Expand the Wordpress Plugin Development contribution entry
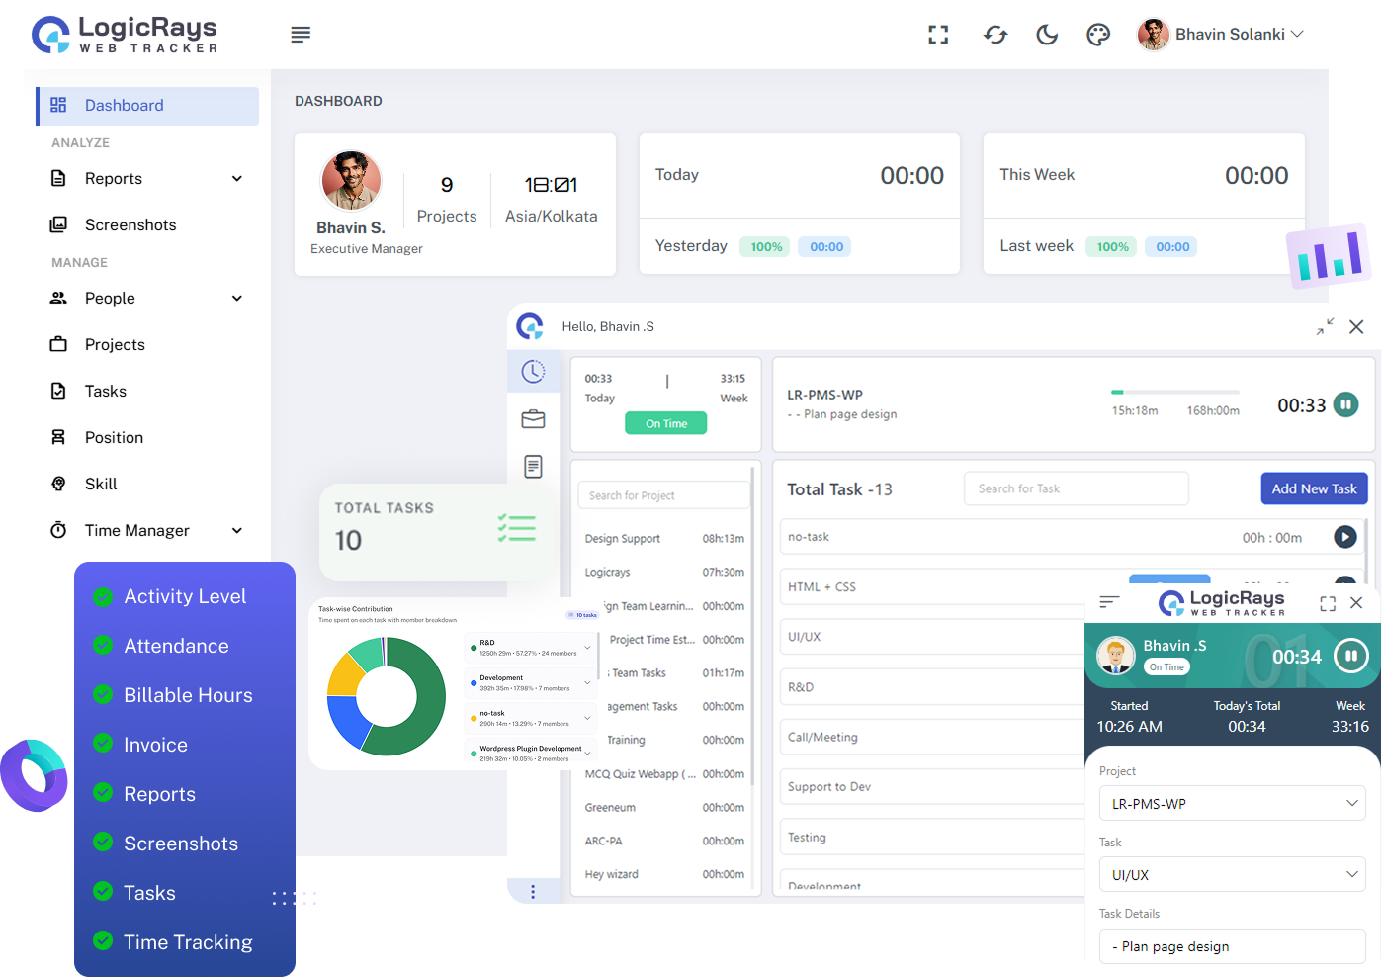The height and width of the screenshot is (977, 1382). [x=587, y=753]
